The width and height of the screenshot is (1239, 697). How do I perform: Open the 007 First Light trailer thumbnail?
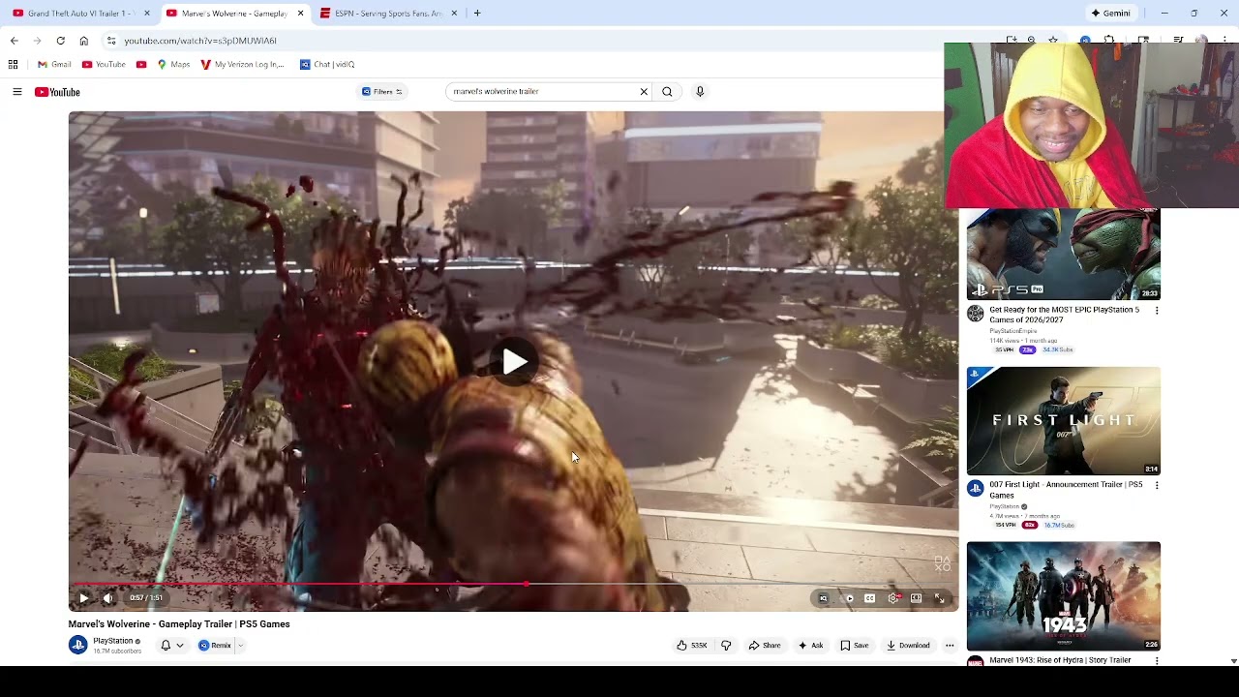1063,421
